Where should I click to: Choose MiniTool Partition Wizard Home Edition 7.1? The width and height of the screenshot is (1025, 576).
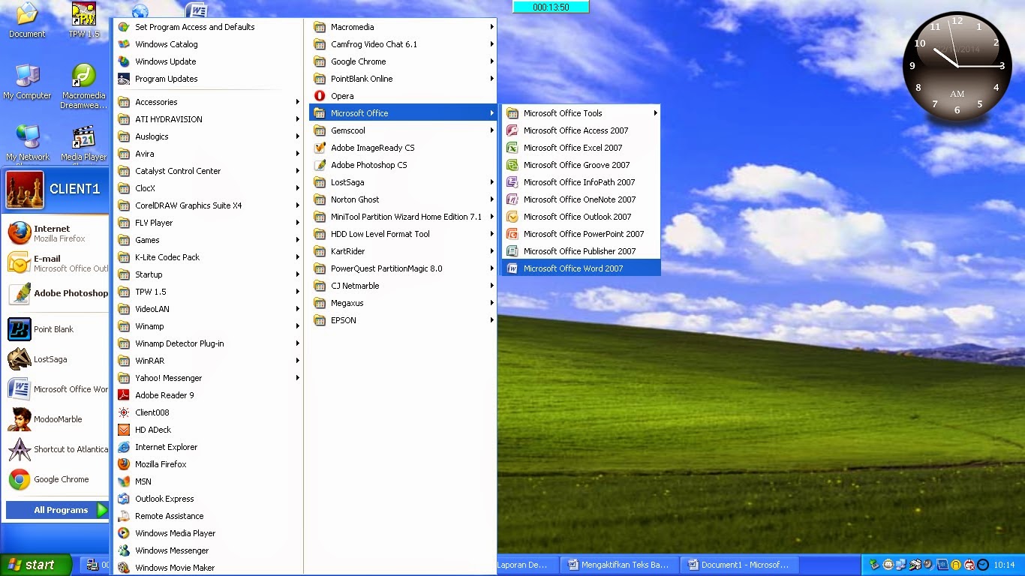403,217
